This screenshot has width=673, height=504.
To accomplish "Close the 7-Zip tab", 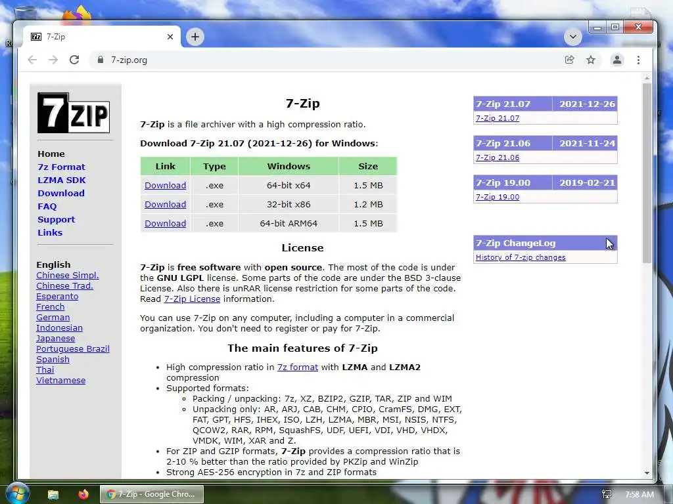I will [x=170, y=37].
